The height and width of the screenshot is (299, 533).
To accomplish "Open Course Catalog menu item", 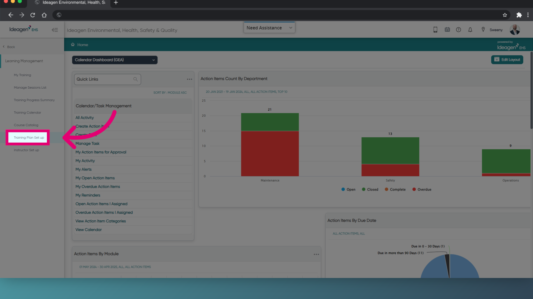I will point(26,125).
